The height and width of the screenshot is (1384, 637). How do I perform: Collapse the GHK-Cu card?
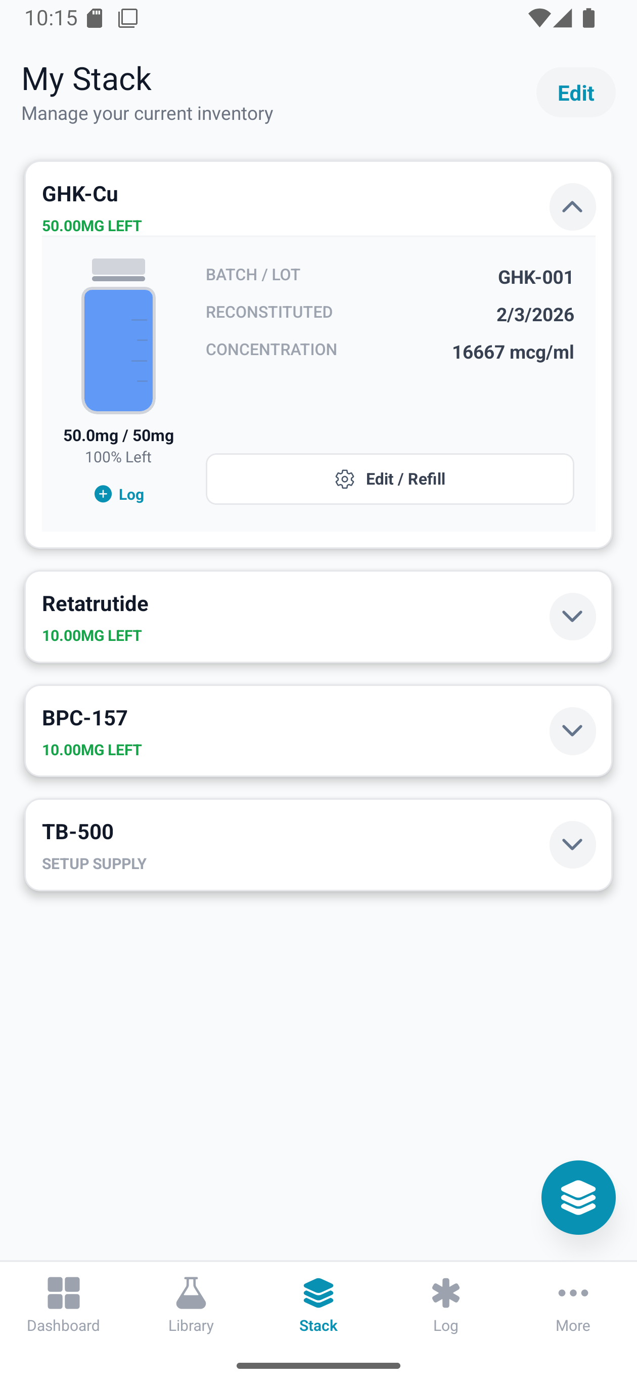pos(572,207)
